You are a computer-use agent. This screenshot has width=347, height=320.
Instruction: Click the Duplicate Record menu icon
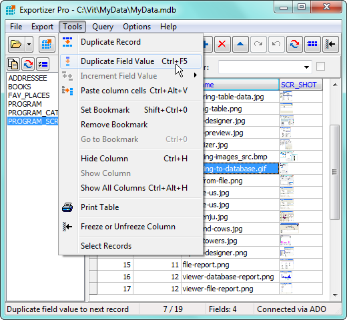(x=67, y=42)
